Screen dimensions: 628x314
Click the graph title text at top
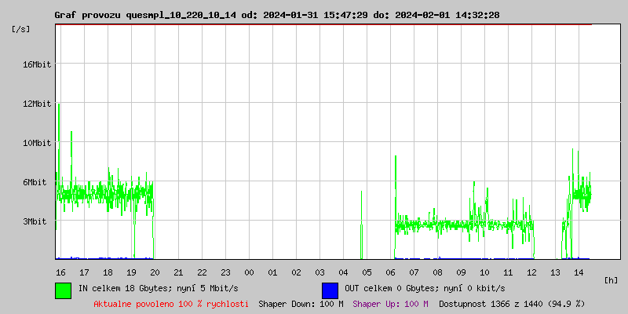(276, 15)
